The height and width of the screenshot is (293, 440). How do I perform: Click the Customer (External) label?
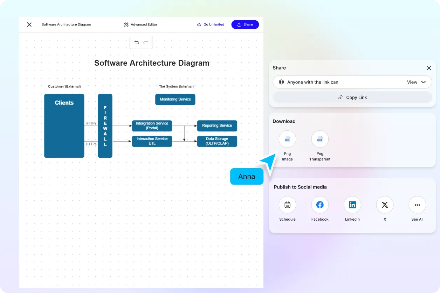[64, 86]
